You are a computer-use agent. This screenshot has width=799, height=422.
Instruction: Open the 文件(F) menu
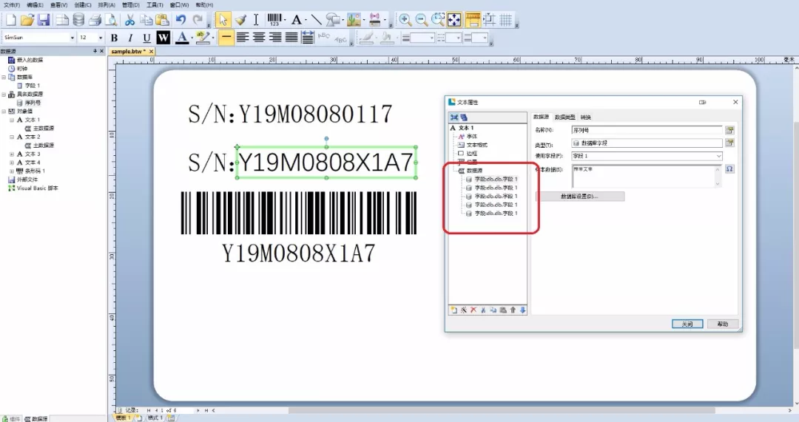coord(11,4)
